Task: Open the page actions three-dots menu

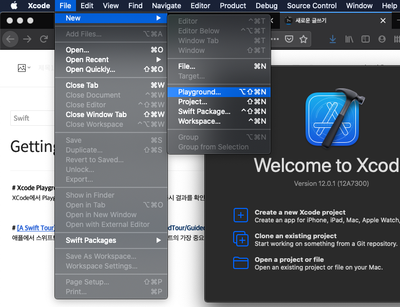Action: coord(275,39)
